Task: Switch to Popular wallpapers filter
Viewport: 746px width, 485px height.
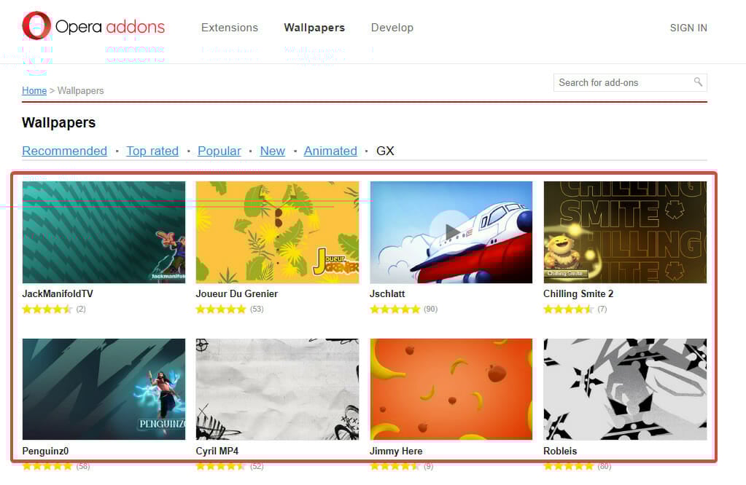Action: (219, 151)
